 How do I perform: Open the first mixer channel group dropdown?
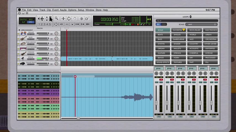[x=158, y=68]
